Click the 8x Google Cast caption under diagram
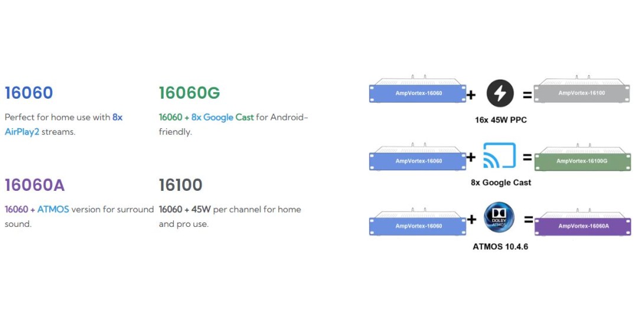This screenshot has height=309, width=638. tap(500, 183)
